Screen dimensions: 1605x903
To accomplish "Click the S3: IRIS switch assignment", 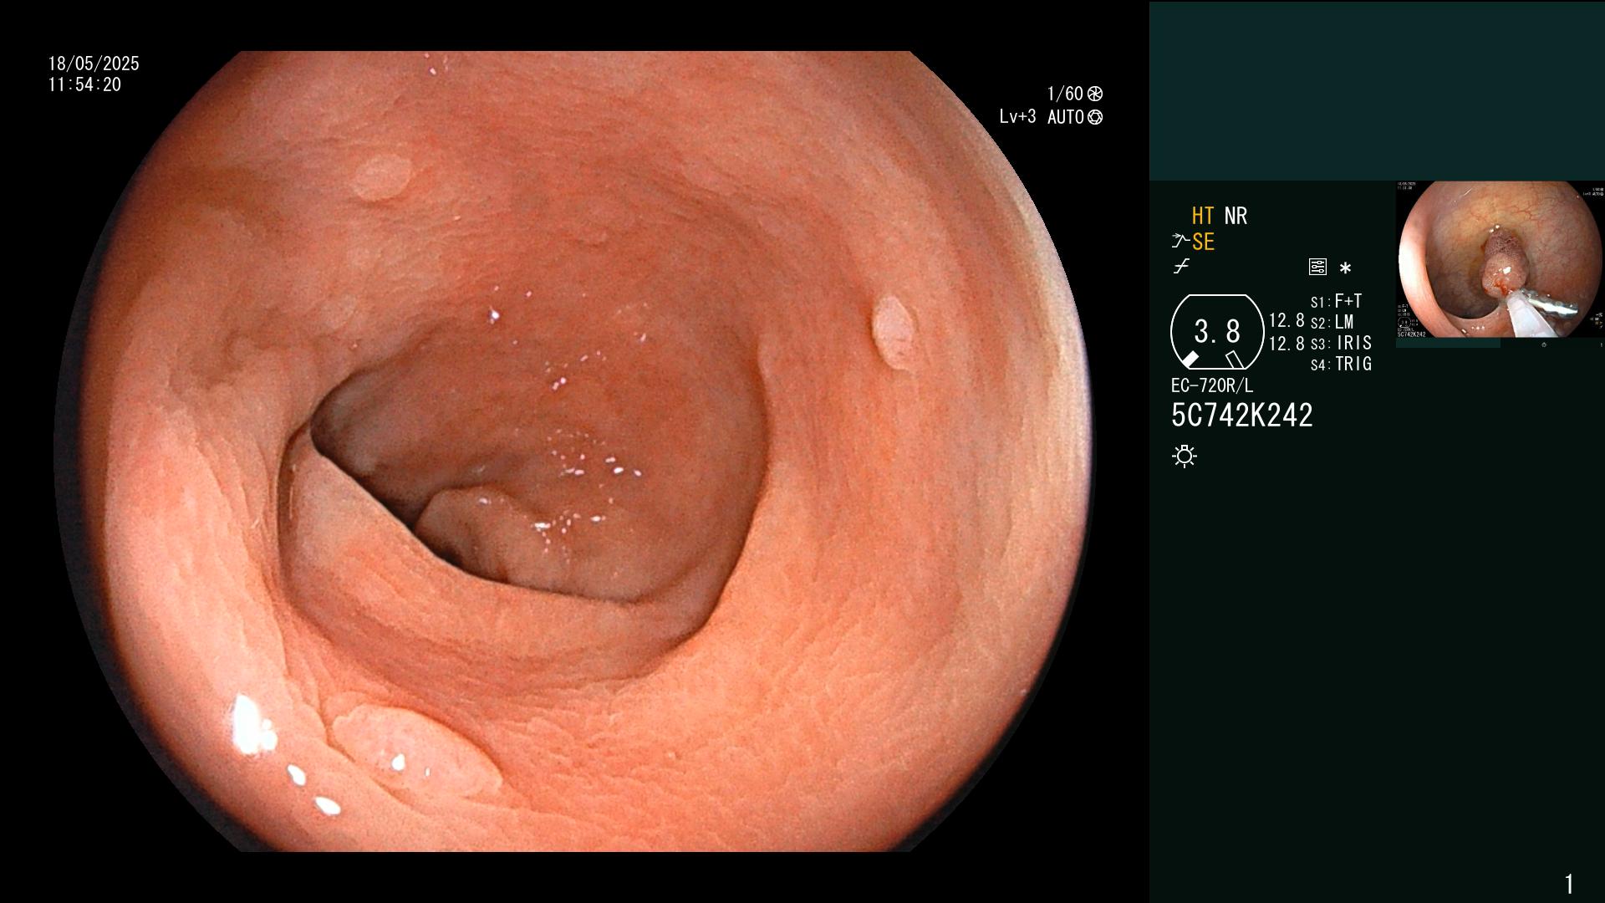I will [x=1341, y=343].
